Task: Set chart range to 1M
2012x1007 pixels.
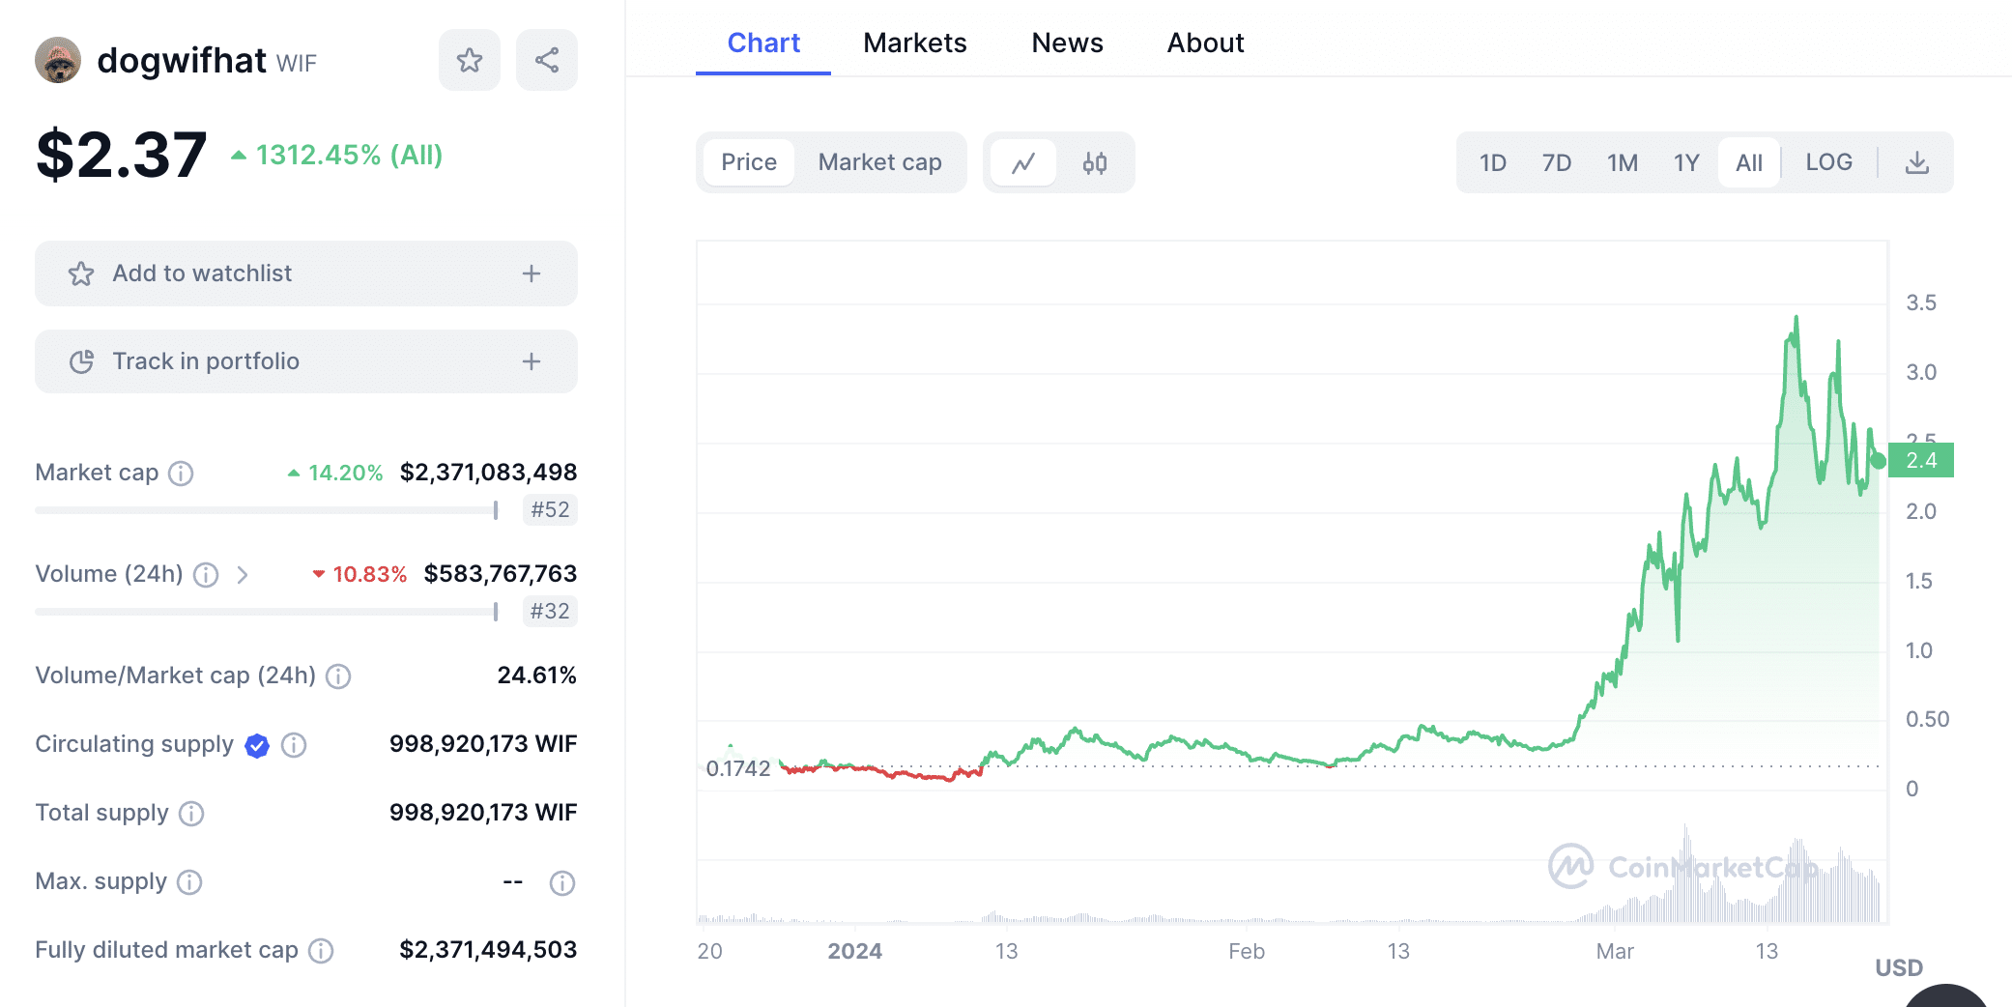Action: 1623,162
